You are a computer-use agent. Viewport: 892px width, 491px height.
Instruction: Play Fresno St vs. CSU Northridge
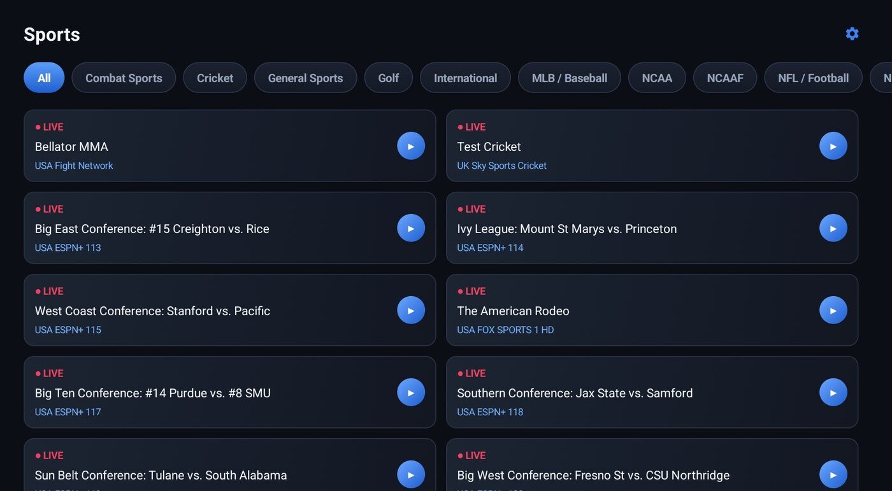tap(833, 474)
